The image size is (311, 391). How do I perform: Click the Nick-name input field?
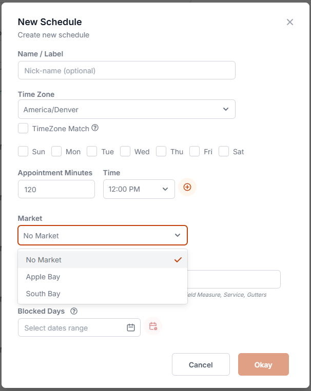click(126, 71)
